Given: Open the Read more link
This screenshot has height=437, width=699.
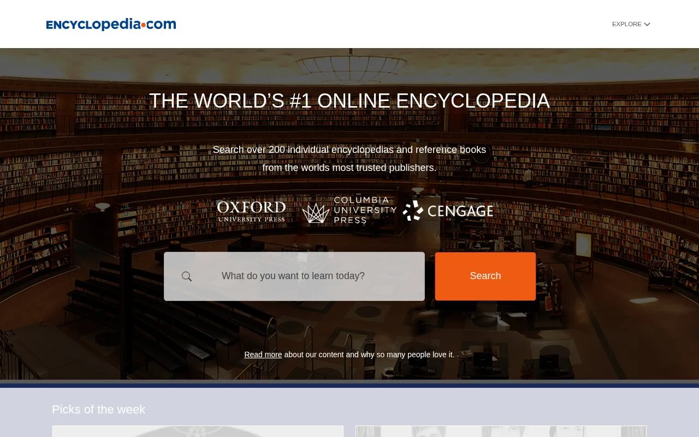Looking at the screenshot, I should point(263,355).
